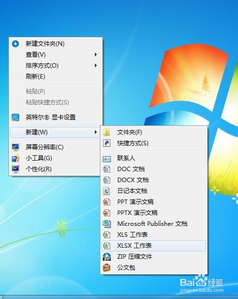Expand the 排序方式(O) submenu arrow

click(x=96, y=66)
